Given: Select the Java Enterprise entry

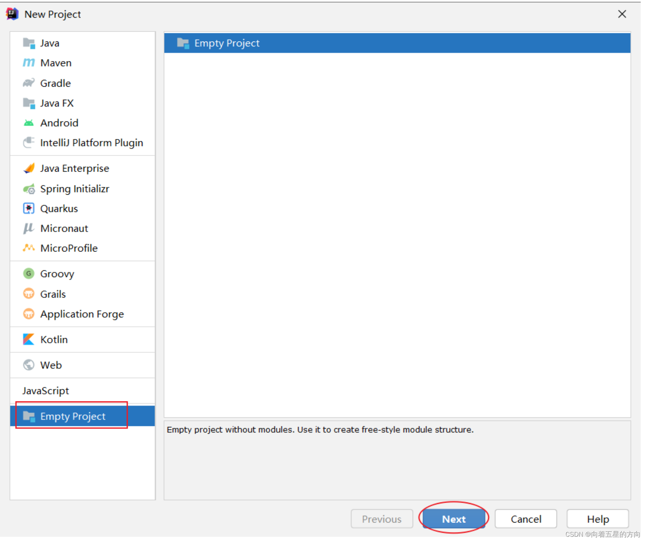Looking at the screenshot, I should [x=82, y=168].
